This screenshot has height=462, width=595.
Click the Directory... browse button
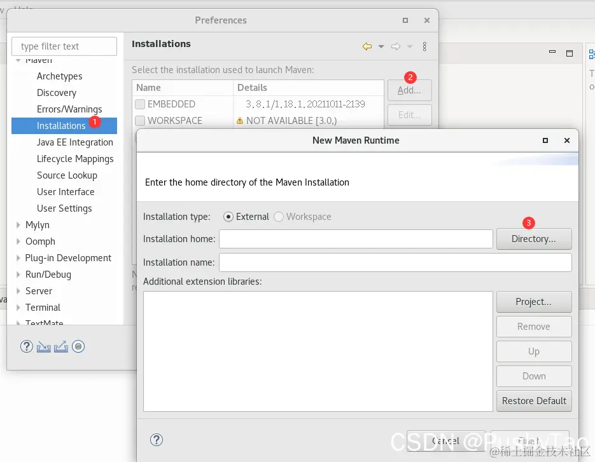[534, 239]
